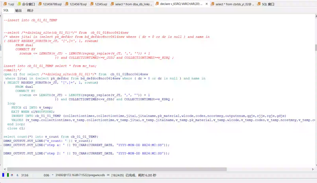Click the 12345.sql tab file icon
The height and width of the screenshot is (183, 317).
coord(92,4)
